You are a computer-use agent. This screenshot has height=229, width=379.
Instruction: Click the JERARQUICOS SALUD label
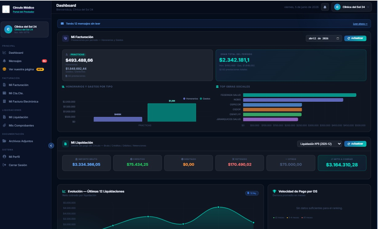pyautogui.click(x=229, y=119)
